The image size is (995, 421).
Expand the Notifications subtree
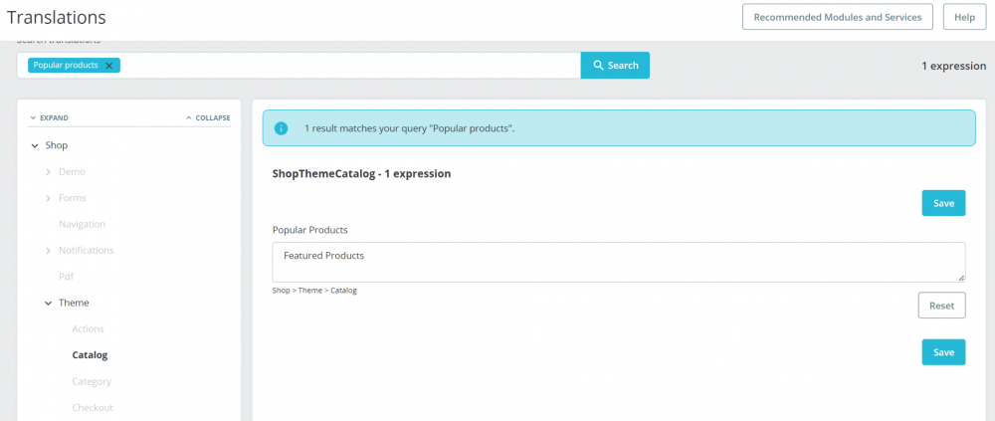[48, 250]
